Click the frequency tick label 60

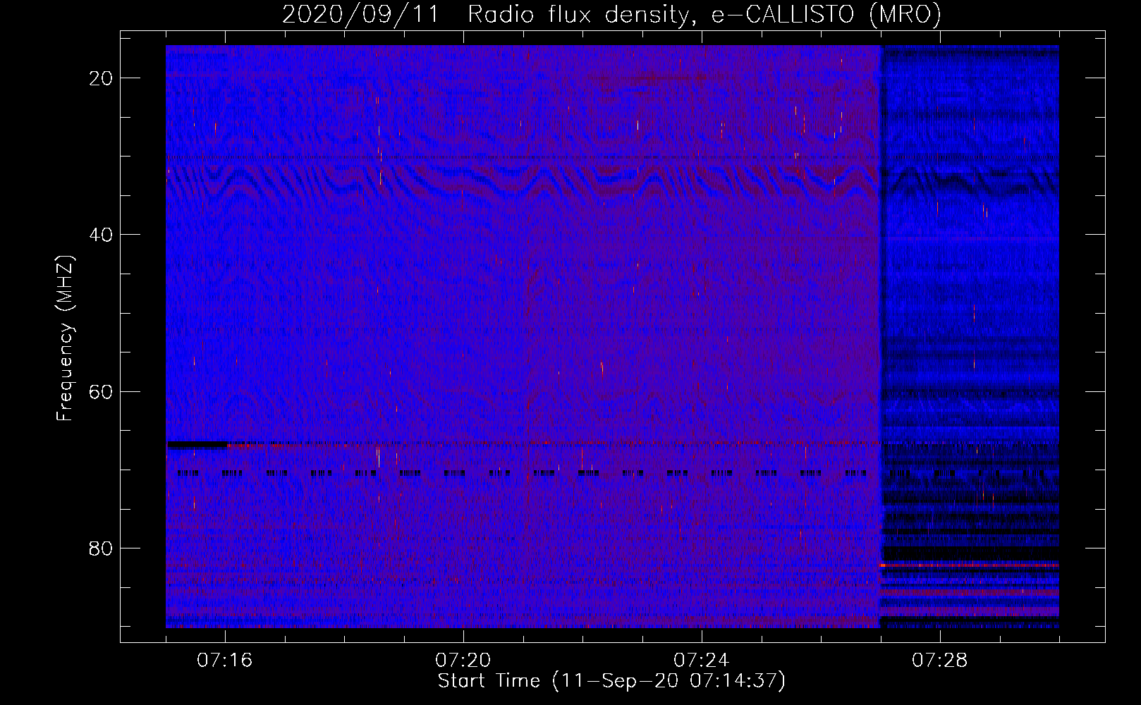pyautogui.click(x=102, y=391)
